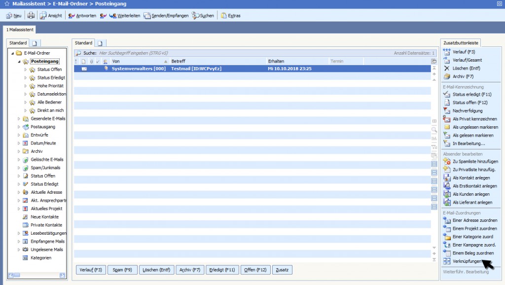Click the Zu Spamliste hinzufügen icon

pyautogui.click(x=447, y=161)
